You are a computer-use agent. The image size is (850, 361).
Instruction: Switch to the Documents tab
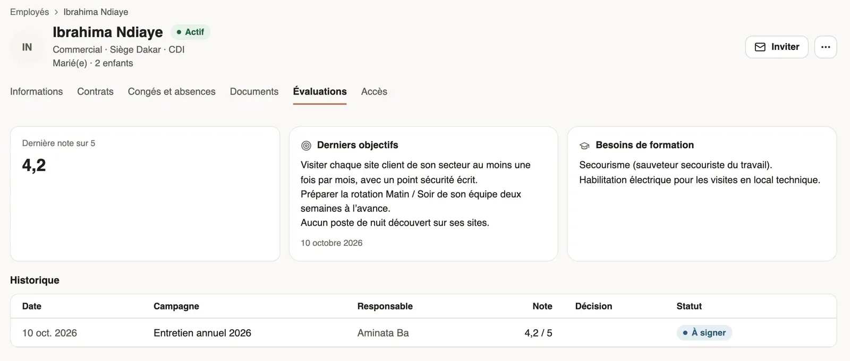point(254,91)
